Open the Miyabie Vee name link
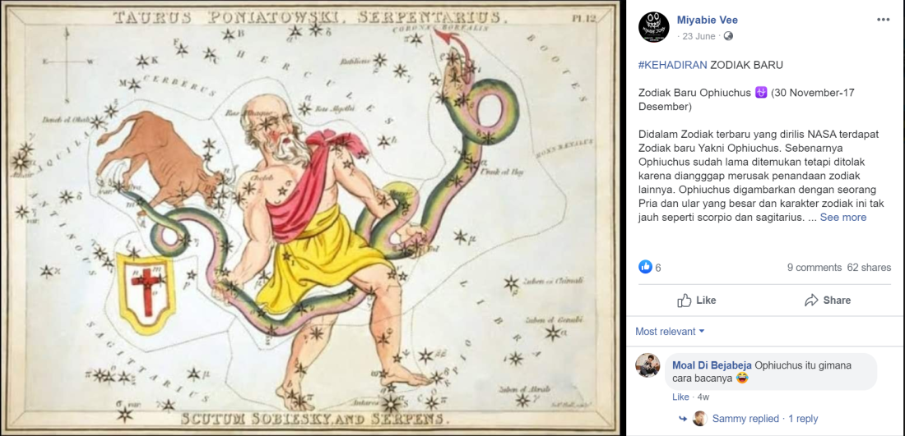 pos(708,21)
